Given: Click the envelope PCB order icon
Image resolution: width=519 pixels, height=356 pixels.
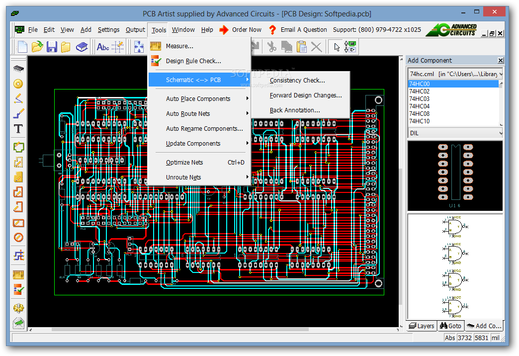Looking at the screenshot, I should tap(18, 323).
